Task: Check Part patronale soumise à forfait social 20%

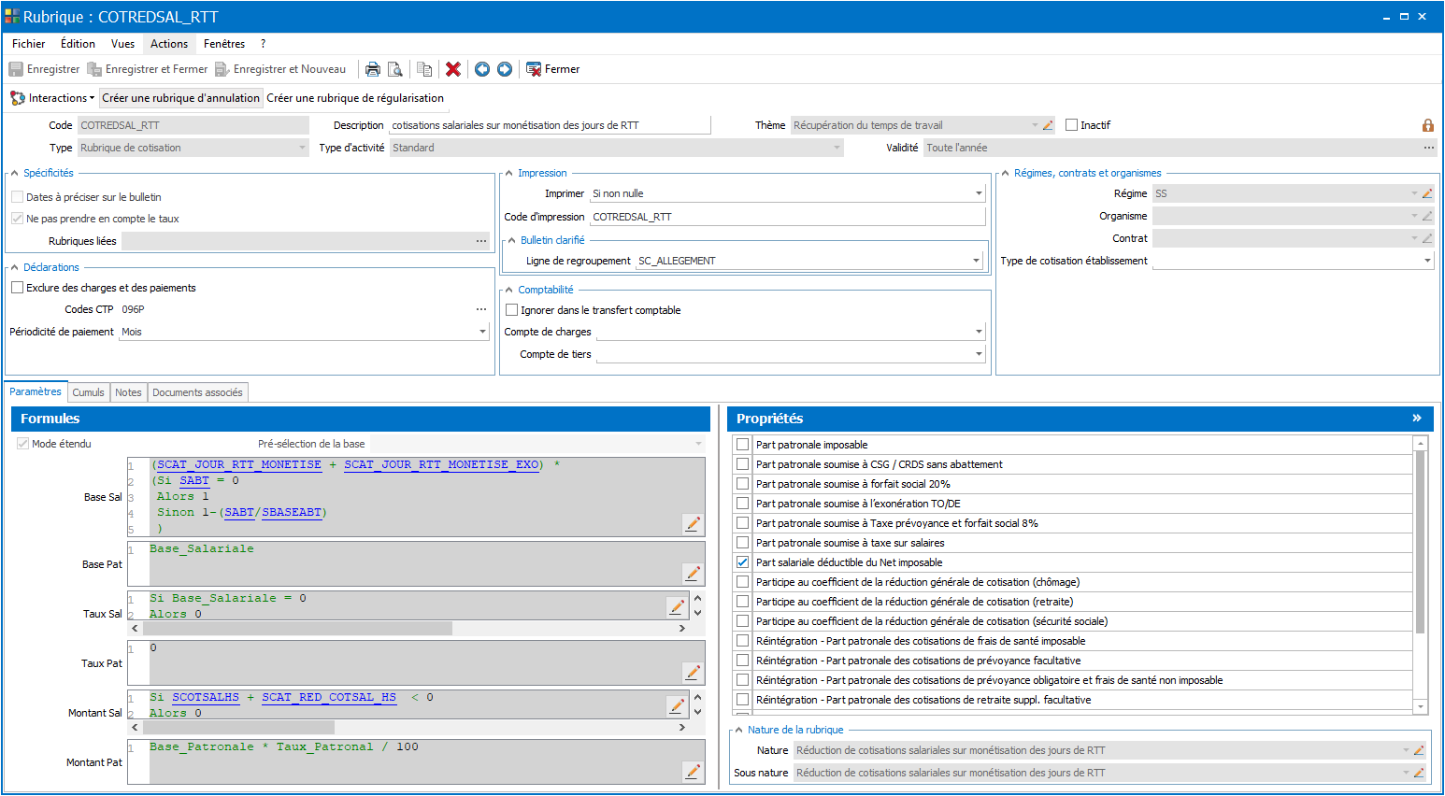Action: (743, 484)
